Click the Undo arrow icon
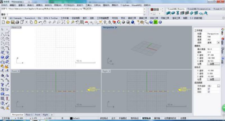Screen dimensions: 225x121 point(40,22)
